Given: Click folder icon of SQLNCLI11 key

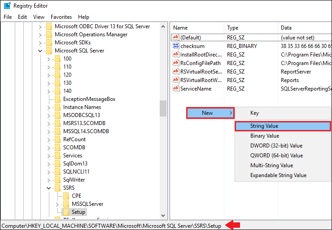Looking at the screenshot, I should (x=57, y=172).
